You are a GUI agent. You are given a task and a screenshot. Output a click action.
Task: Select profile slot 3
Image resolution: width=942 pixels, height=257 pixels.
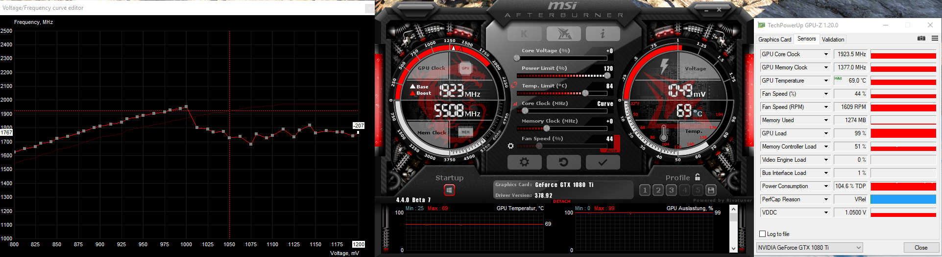pyautogui.click(x=671, y=190)
